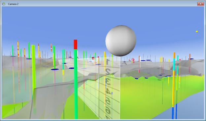Click the Camera 2 window title
Screen dimensions: 206x121
pos(13,4)
